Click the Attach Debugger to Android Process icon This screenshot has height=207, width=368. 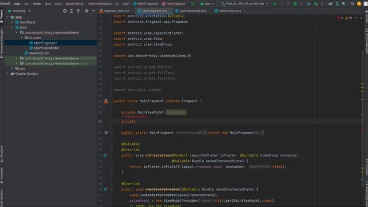(x=316, y=4)
